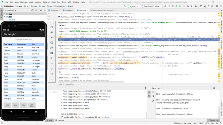Open the VCS menu
Image resolution: width=223 pixels, height=125 pixels.
69,2
